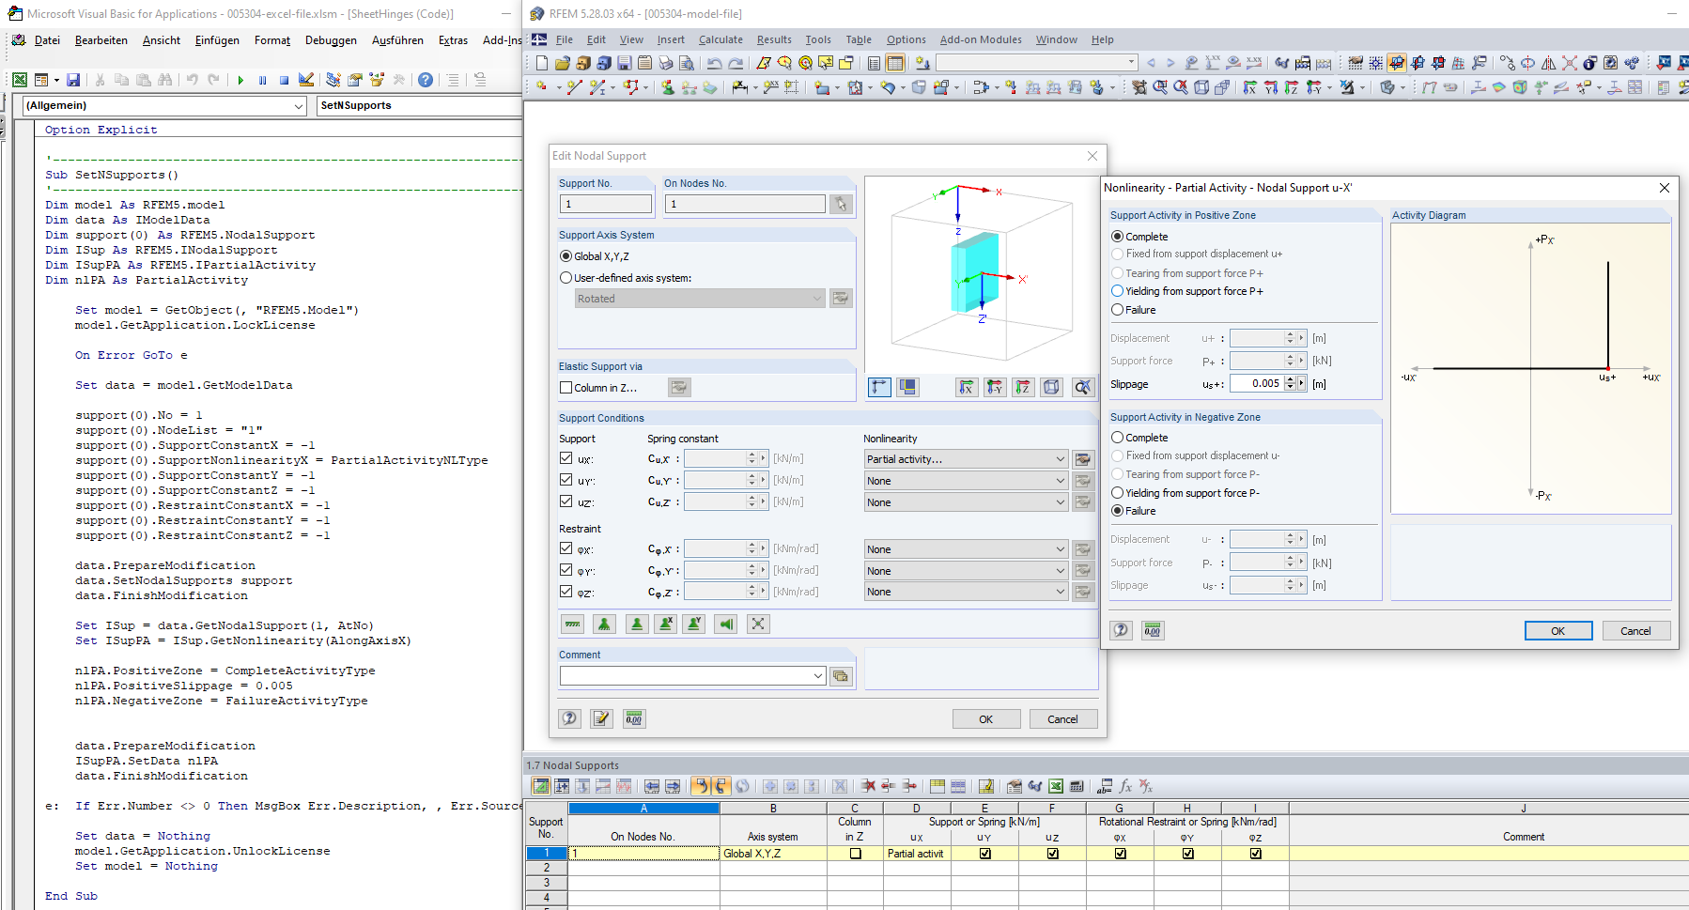The image size is (1689, 910).
Task: Apply the fixed support preset in the dialog
Action: pos(604,624)
